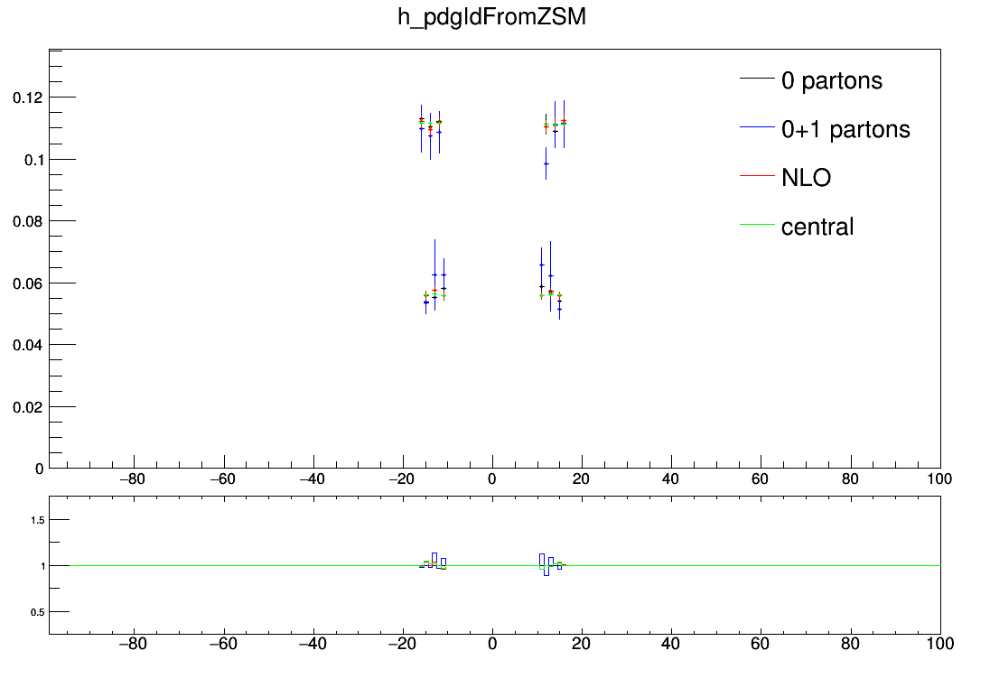Image resolution: width=990 pixels, height=697 pixels.
Task: Select the ratio plot's 80 x-axis label
Action: 851,644
